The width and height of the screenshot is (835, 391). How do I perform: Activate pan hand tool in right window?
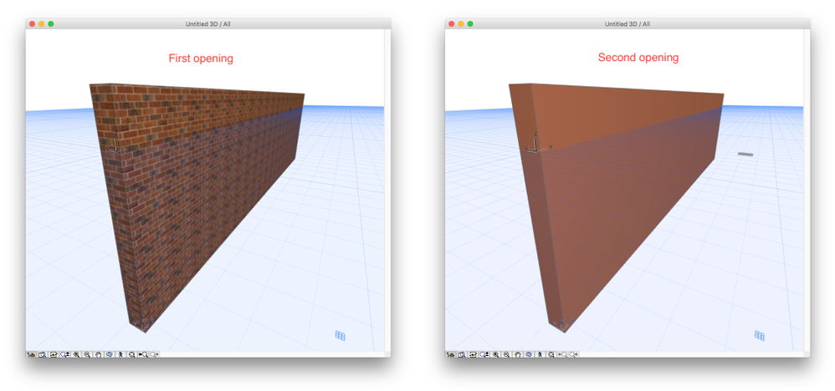(518, 354)
